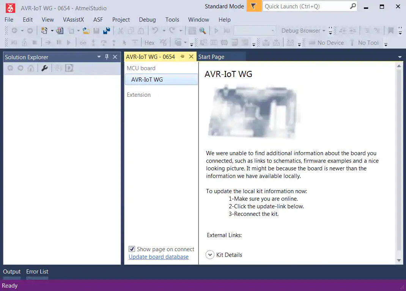Open the Window menu
The image size is (406, 291).
coord(198,20)
